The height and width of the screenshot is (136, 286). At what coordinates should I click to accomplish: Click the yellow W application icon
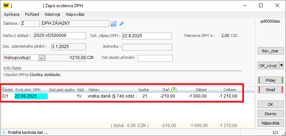coord(6,6)
